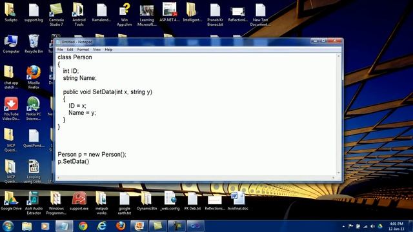Select the DynamicBtn folder icon
The height and width of the screenshot is (232, 413).
pyautogui.click(x=146, y=200)
